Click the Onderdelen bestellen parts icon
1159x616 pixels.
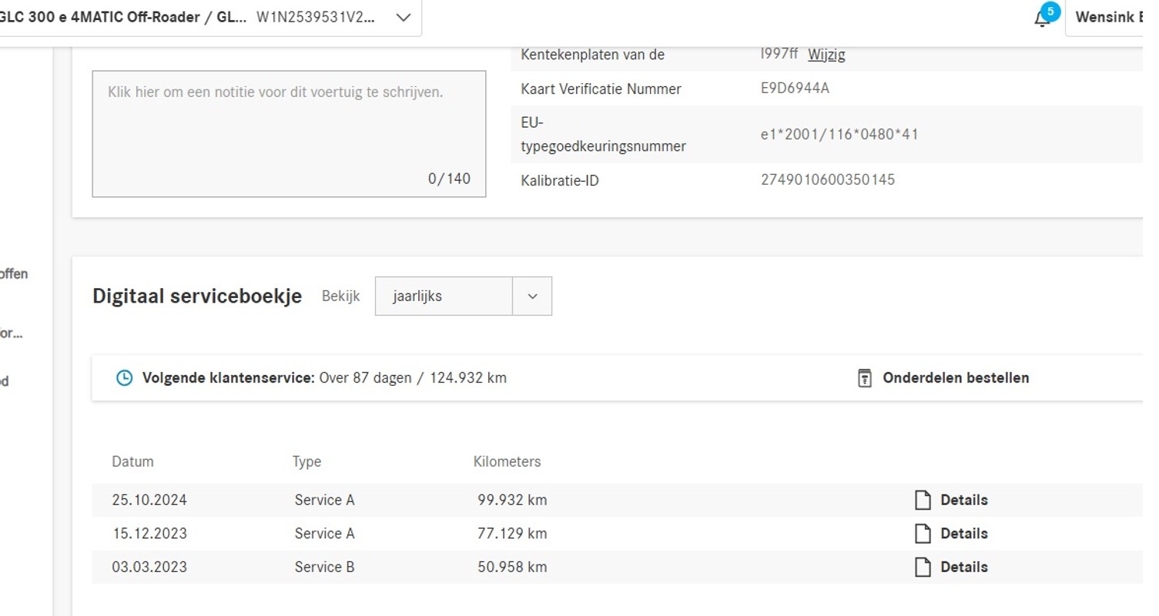(865, 378)
